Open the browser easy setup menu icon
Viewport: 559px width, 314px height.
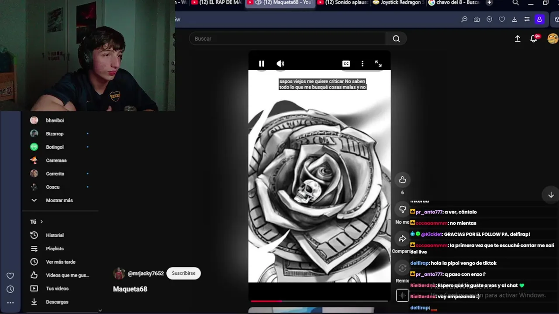(527, 19)
